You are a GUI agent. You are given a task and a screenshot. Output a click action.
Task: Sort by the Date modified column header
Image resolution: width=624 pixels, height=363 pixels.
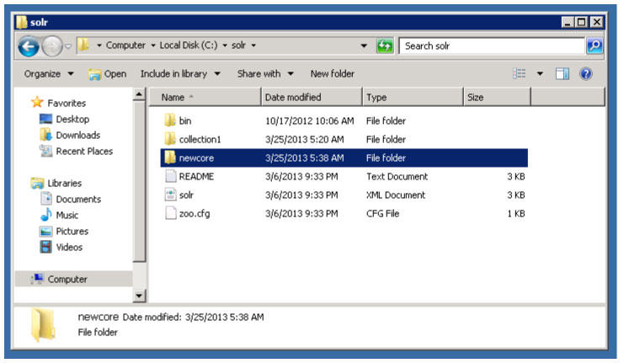point(312,97)
